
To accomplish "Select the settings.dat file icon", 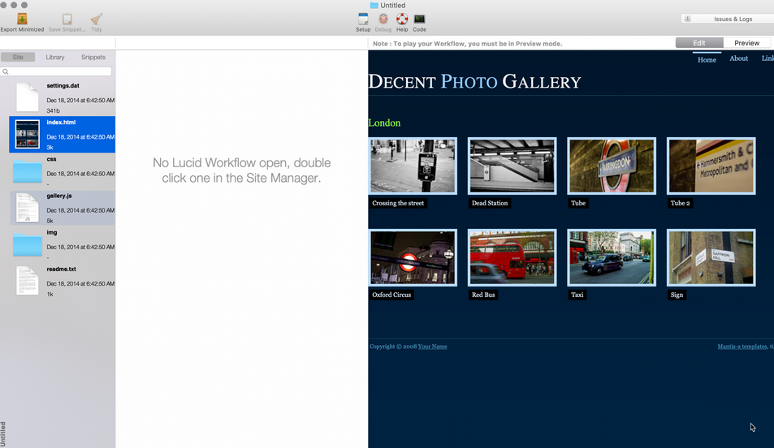I will coord(27,97).
